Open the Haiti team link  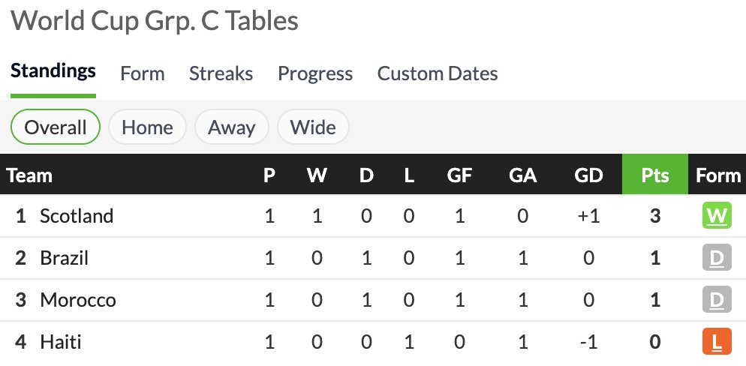tap(61, 342)
